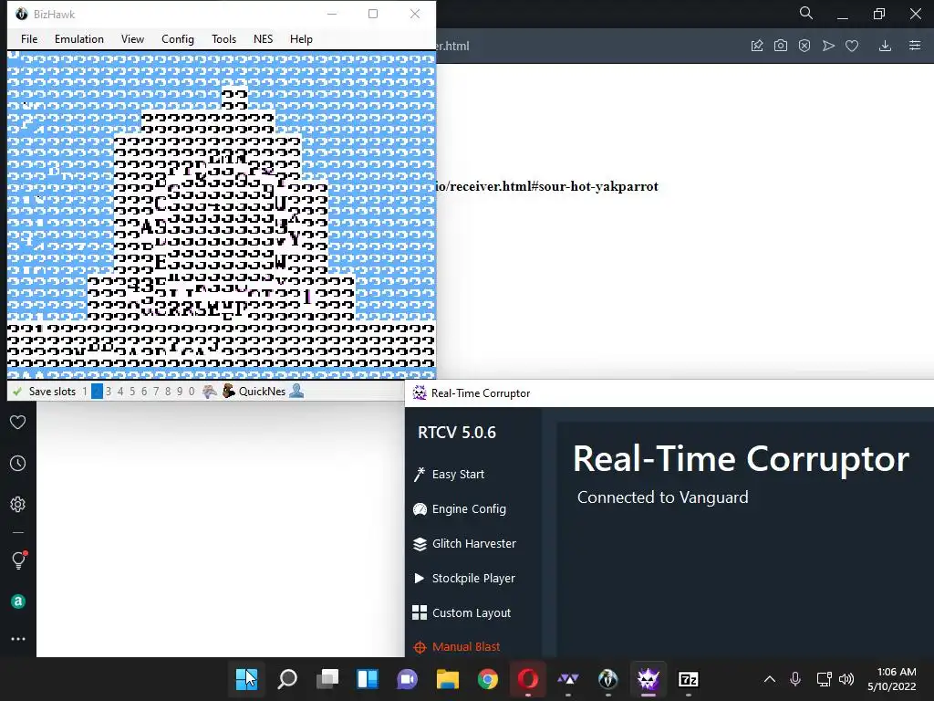Image resolution: width=934 pixels, height=701 pixels.
Task: Switch to BizHawk taskbar icon
Action: click(x=607, y=679)
